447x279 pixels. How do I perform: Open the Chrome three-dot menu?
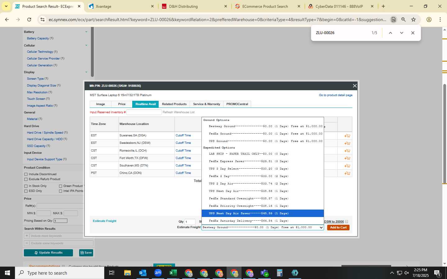point(440,20)
